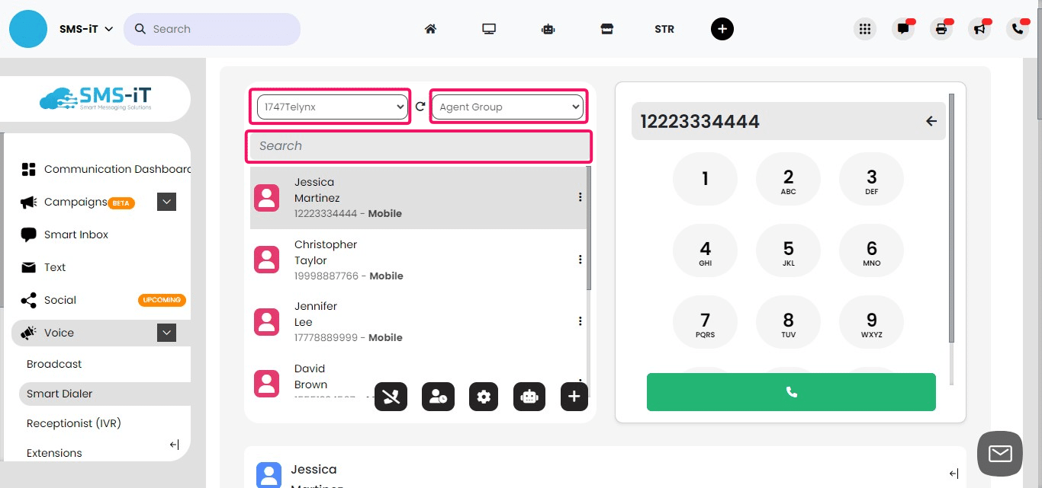Select Receptionist (IVR) in Voice submenu
The width and height of the screenshot is (1042, 488).
74,423
